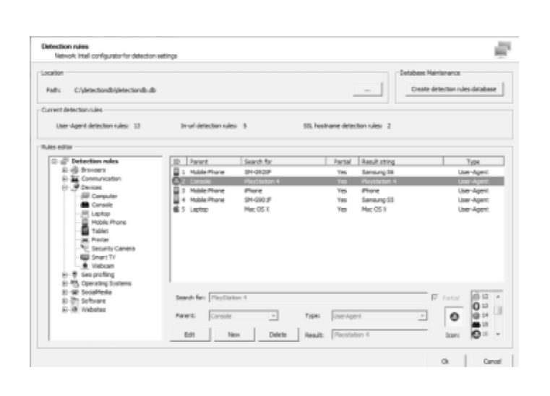
Task: Click the browse path button
Action: point(367,90)
